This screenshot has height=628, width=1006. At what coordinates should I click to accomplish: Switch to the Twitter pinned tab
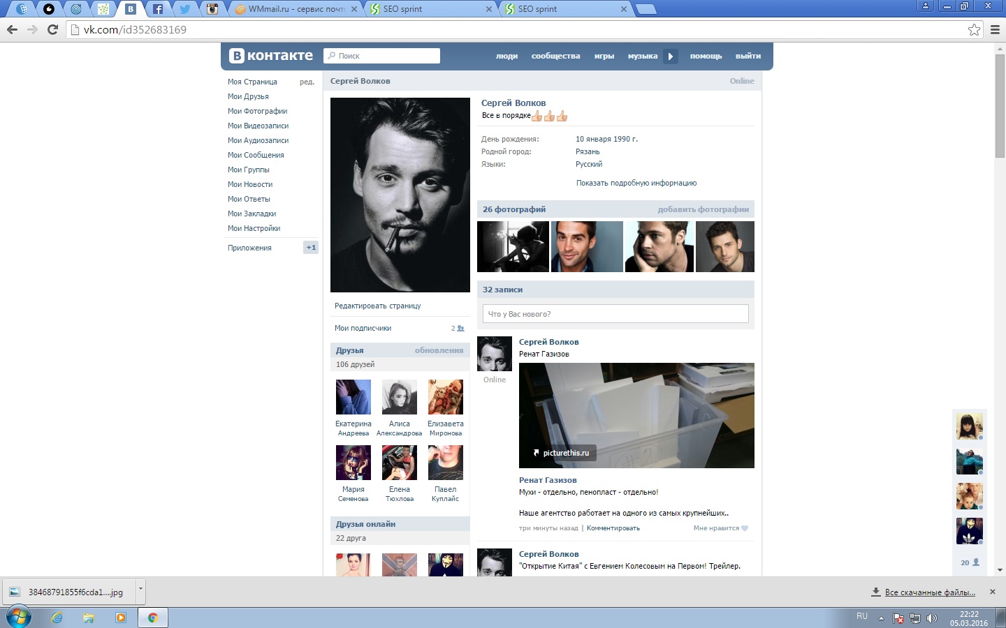[x=185, y=9]
